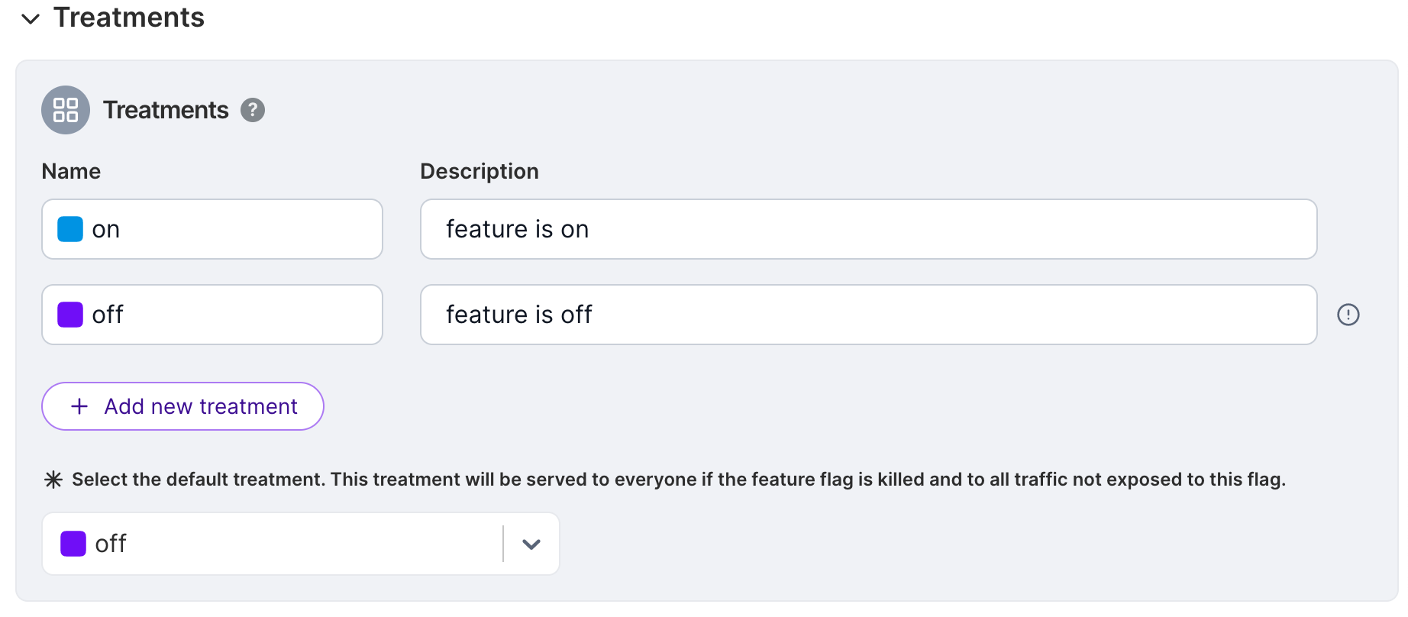
Task: Click the Description column label
Action: 479,171
